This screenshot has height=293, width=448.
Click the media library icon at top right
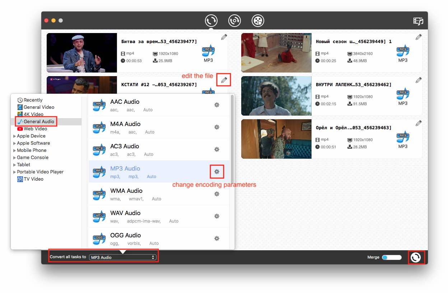tap(418, 21)
